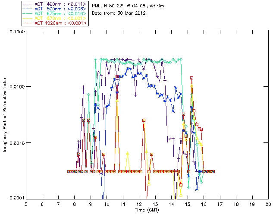
Task: Click the x-axis tick label 7
Action: click(58, 204)
